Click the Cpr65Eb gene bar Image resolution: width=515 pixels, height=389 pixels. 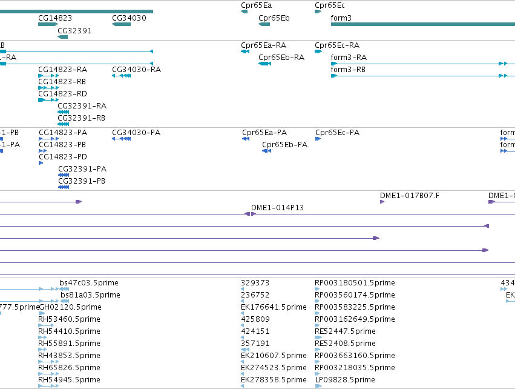[x=264, y=24]
